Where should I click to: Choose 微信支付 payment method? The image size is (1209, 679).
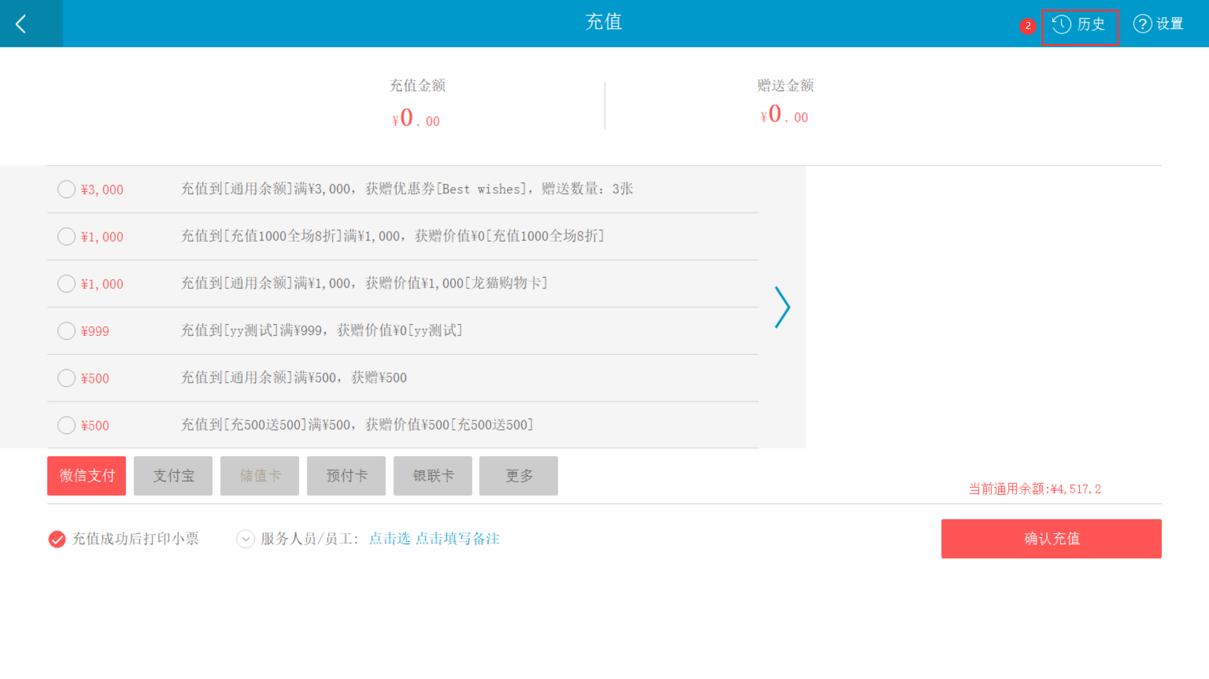pyautogui.click(x=86, y=476)
